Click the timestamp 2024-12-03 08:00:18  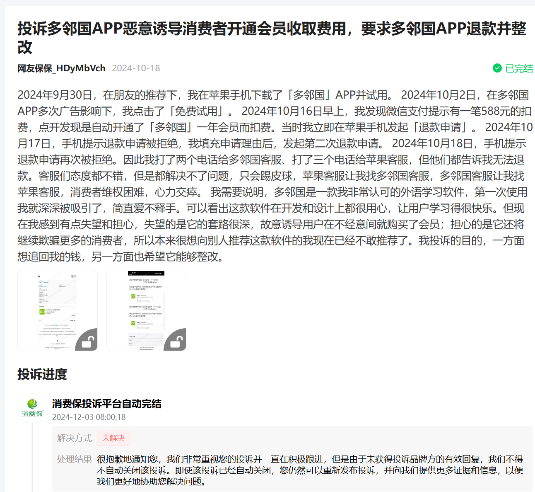click(x=89, y=417)
